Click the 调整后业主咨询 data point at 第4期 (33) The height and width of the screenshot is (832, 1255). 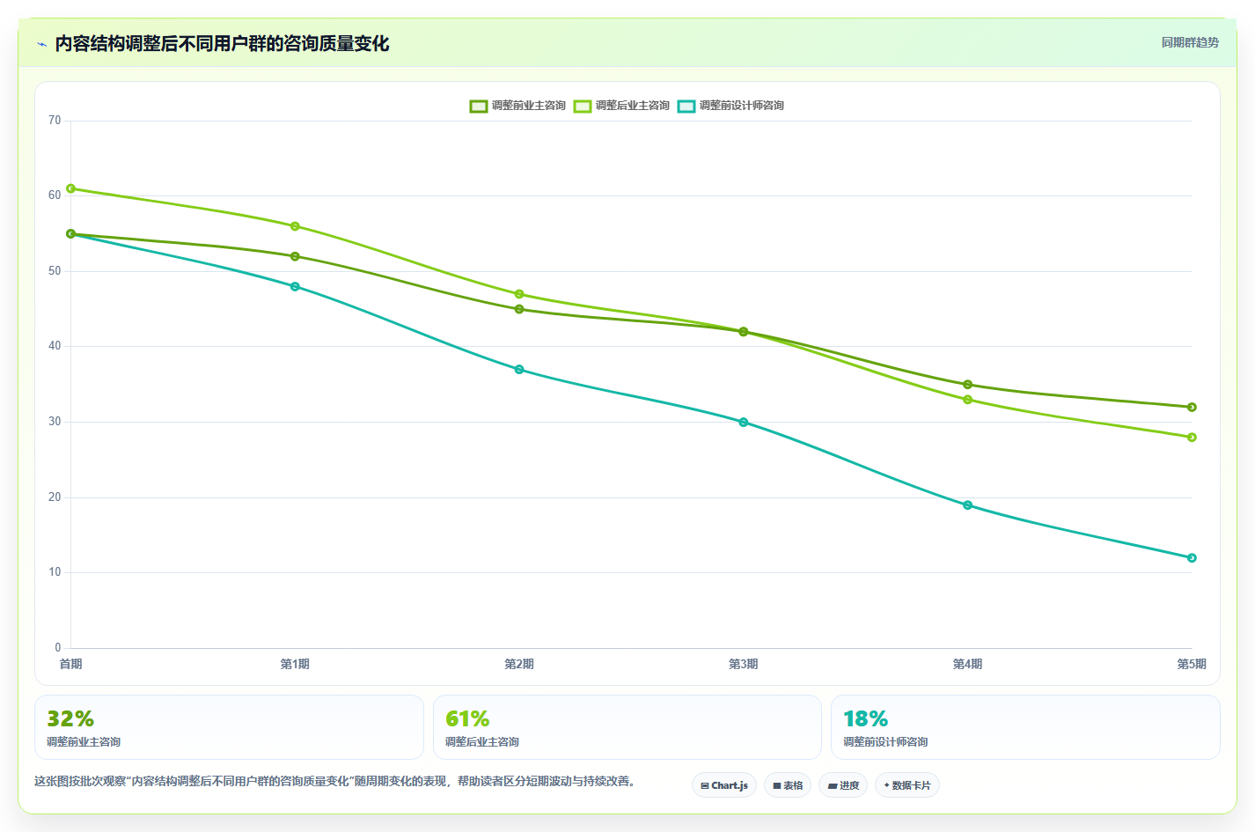click(x=968, y=400)
